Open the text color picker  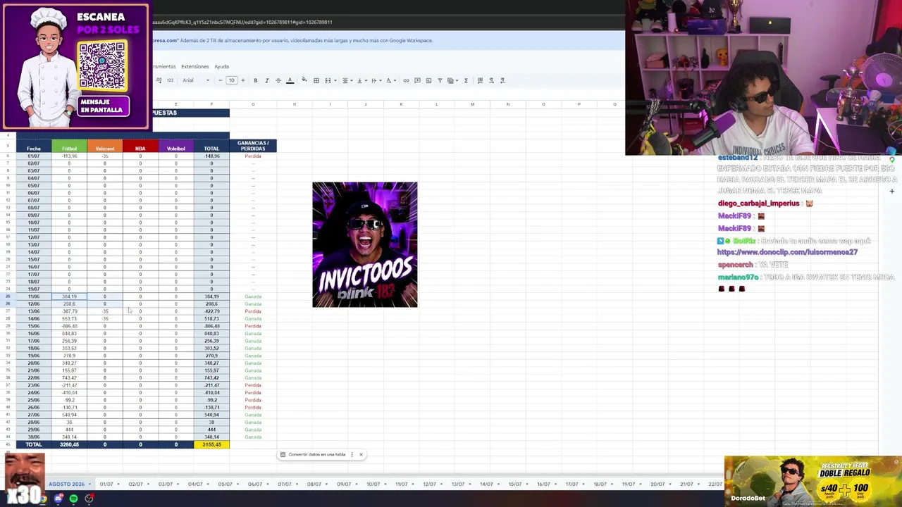pyautogui.click(x=290, y=80)
